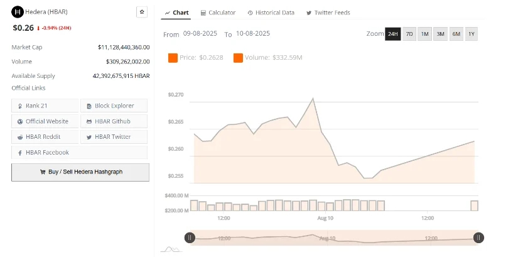This screenshot has height=257, width=518.
Task: Click the Reddit icon beside HBAR Reddit
Action: tap(20, 137)
